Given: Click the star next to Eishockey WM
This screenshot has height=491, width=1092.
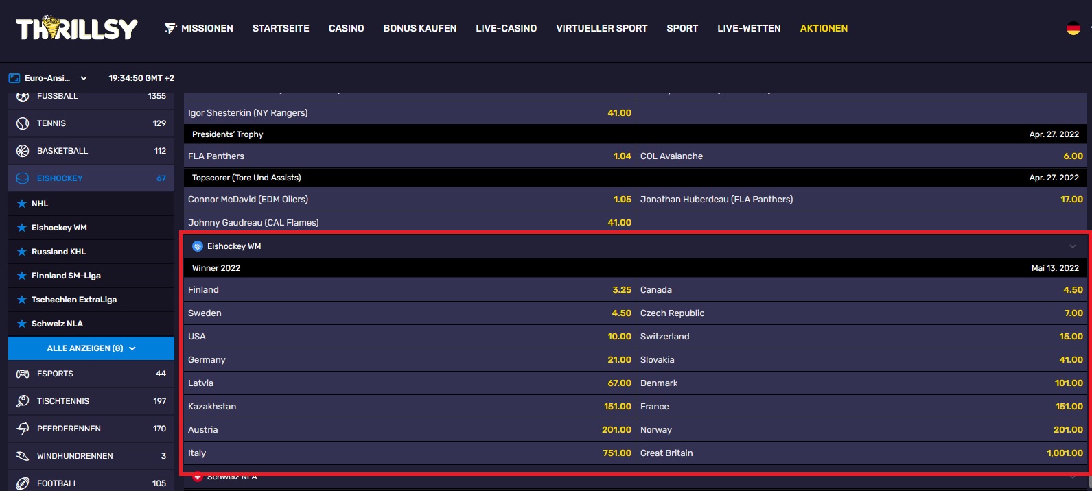Looking at the screenshot, I should pyautogui.click(x=22, y=228).
